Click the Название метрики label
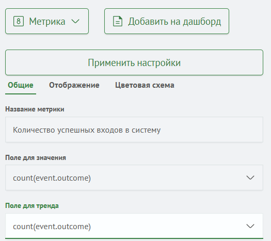Image resolution: width=271 pixels, height=241 pixels. pos(35,109)
